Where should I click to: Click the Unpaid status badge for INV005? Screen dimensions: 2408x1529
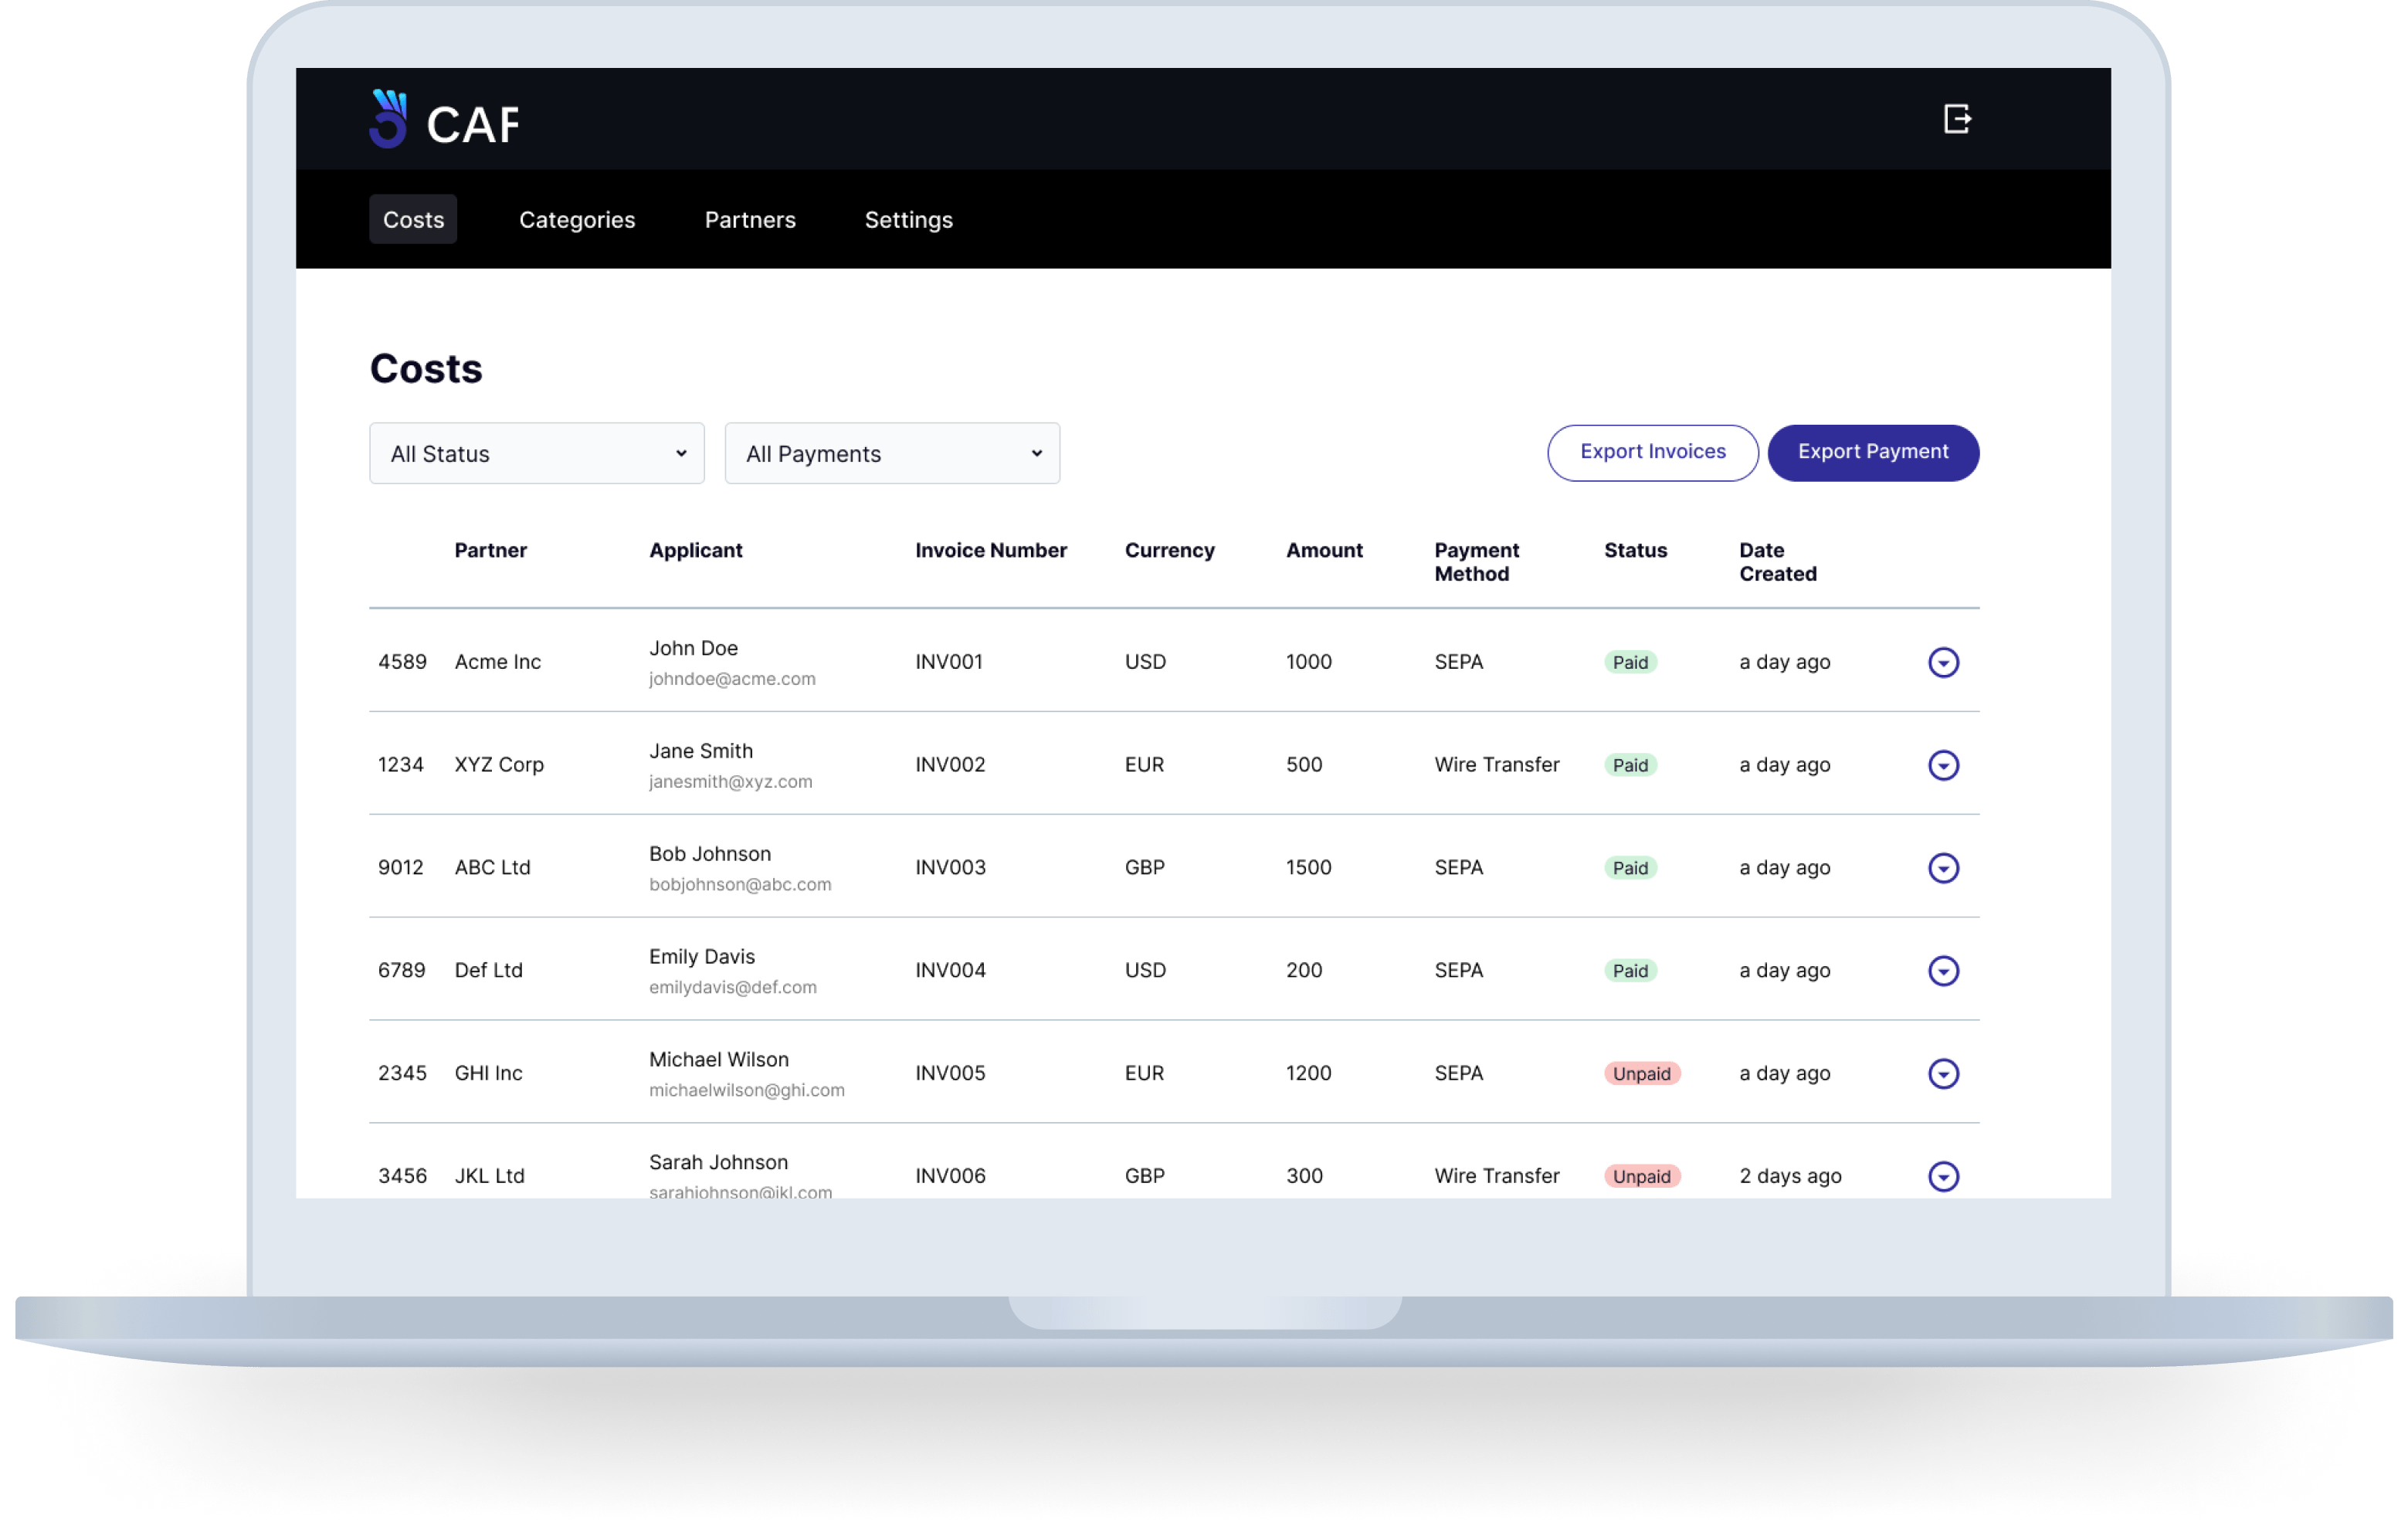pyautogui.click(x=1641, y=1074)
